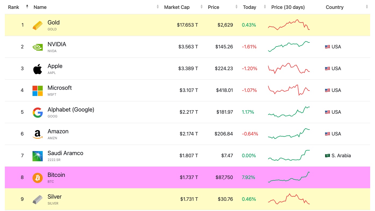This screenshot has width=375, height=211.
Task: Click the S. Arabia country link
Action: pyautogui.click(x=341, y=156)
